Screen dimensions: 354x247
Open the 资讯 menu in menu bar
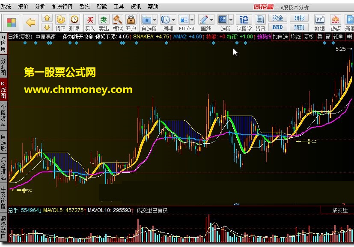pyautogui.click(x=136, y=6)
